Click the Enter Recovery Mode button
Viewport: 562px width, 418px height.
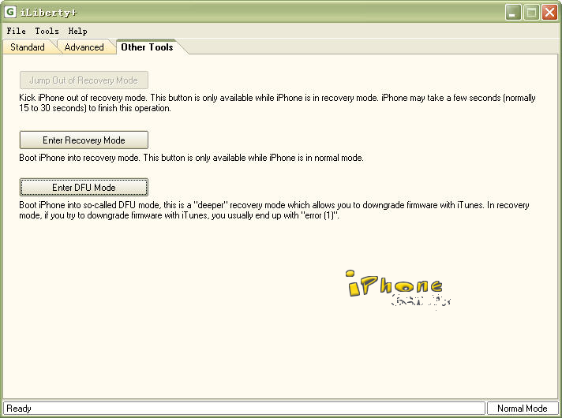[84, 140]
